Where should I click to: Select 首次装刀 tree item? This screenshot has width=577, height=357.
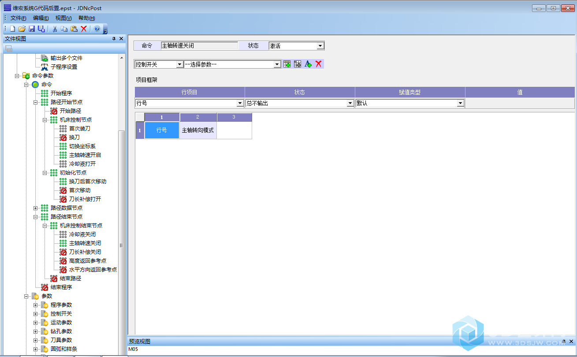(x=80, y=129)
